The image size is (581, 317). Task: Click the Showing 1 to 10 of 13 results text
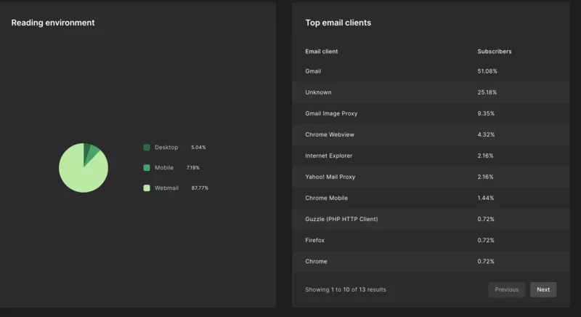[346, 289]
